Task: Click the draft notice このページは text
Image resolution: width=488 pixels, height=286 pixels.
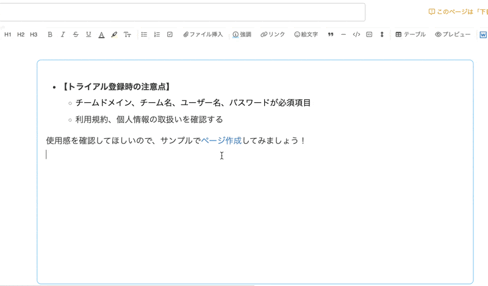Action: pyautogui.click(x=458, y=12)
